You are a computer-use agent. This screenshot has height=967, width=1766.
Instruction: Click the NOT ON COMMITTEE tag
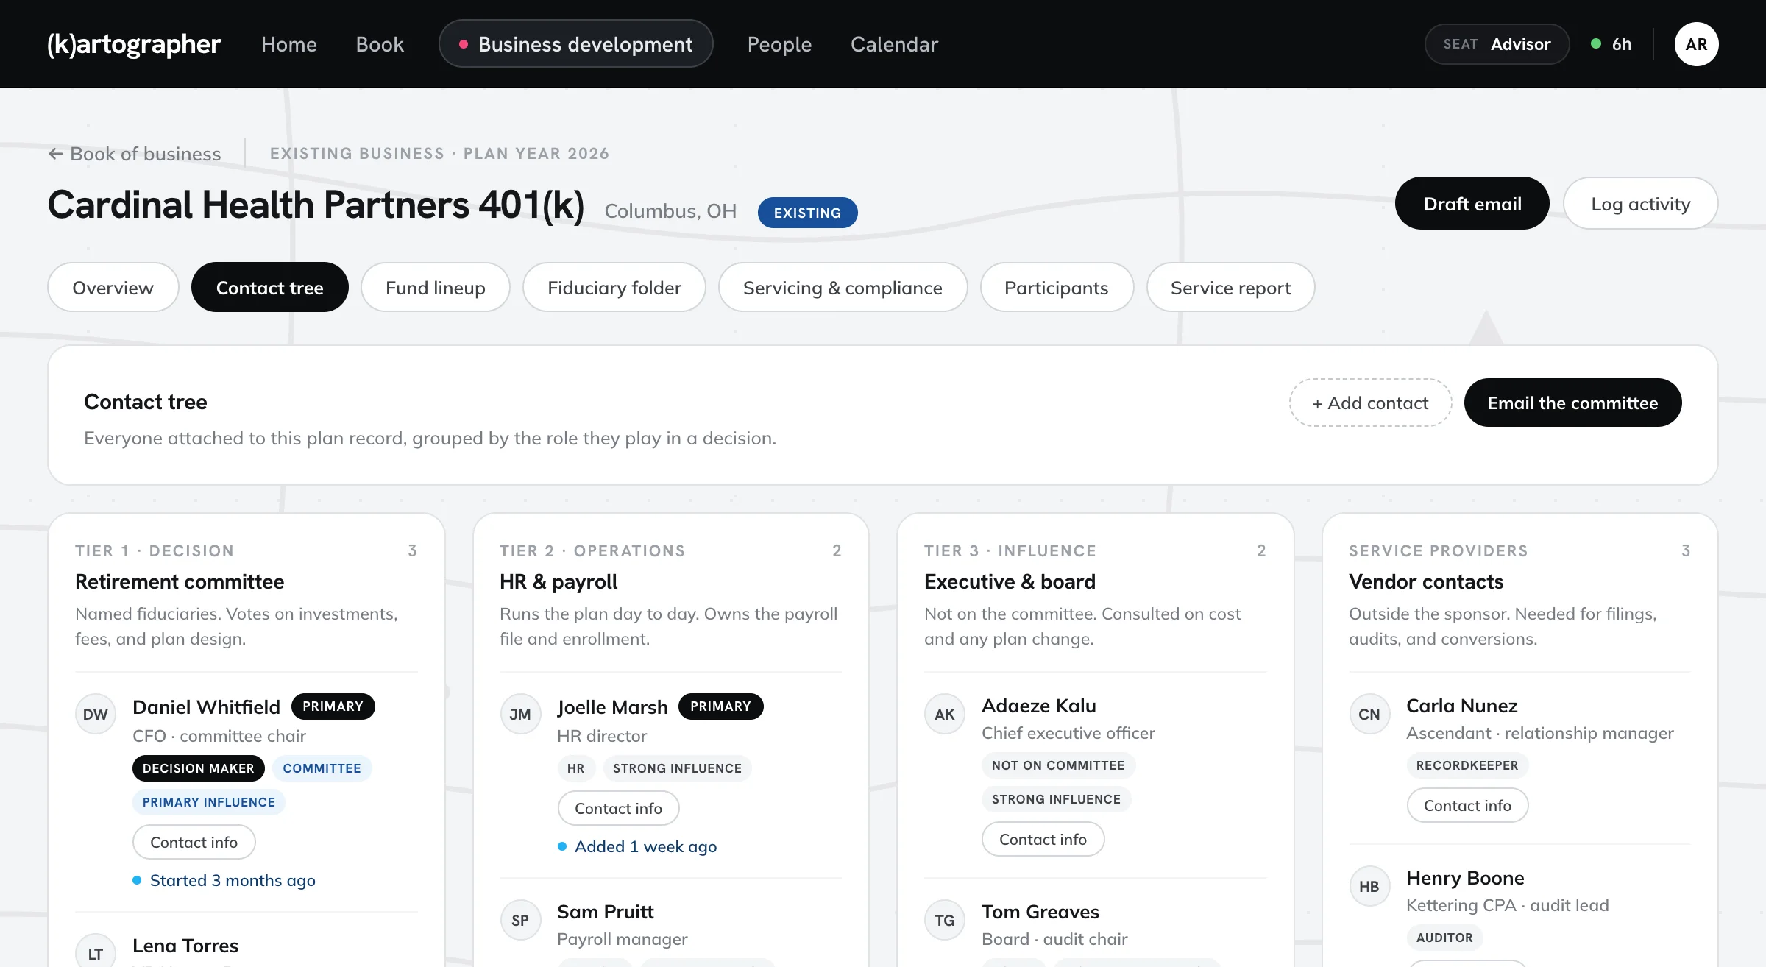click(1058, 765)
